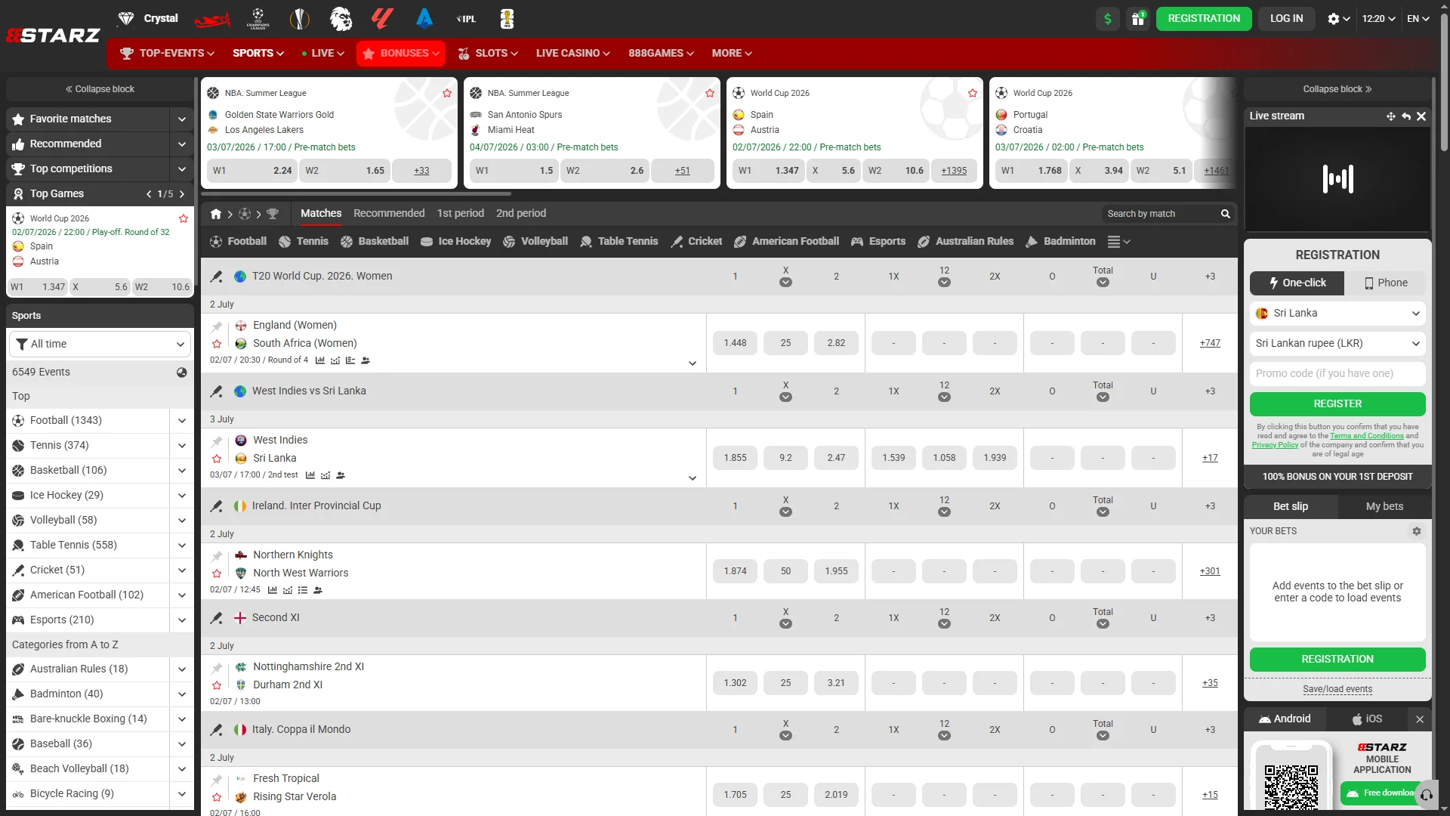This screenshot has width=1450, height=816.
Task: Click the search magnifier icon
Action: coord(1226,214)
